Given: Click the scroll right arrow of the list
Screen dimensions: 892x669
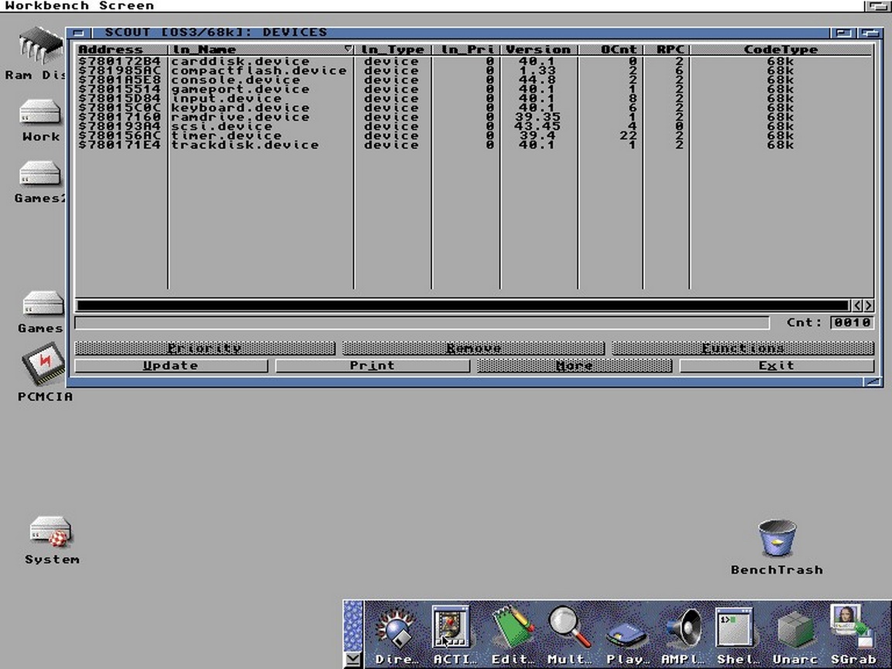Looking at the screenshot, I should [x=869, y=306].
